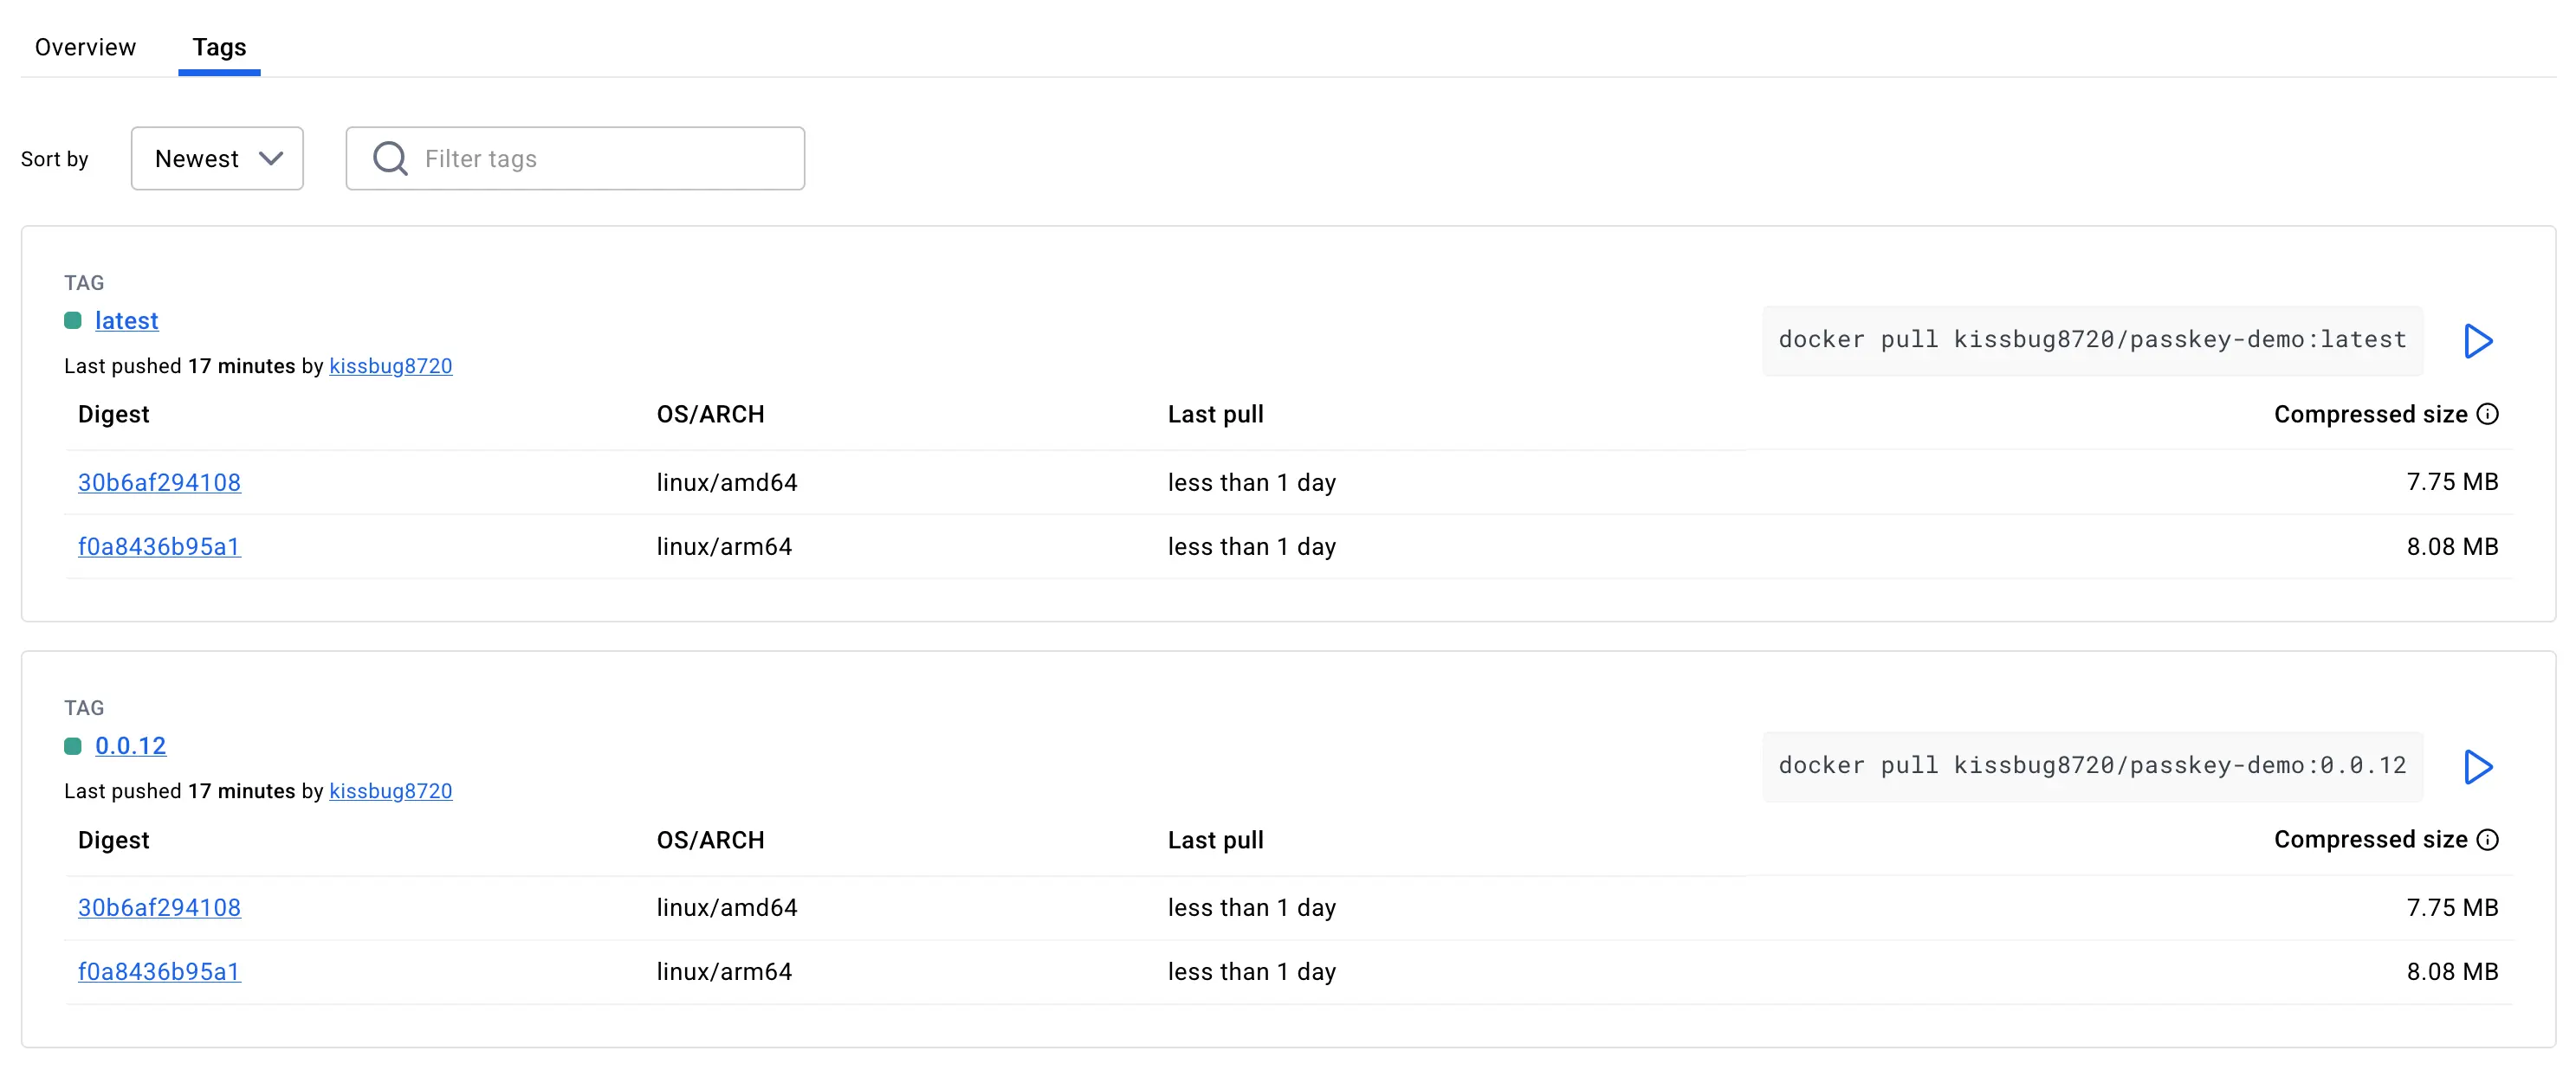Open digest f0a8436b95a1 under 0.0.12 tag
The image size is (2576, 1070).
coord(159,971)
